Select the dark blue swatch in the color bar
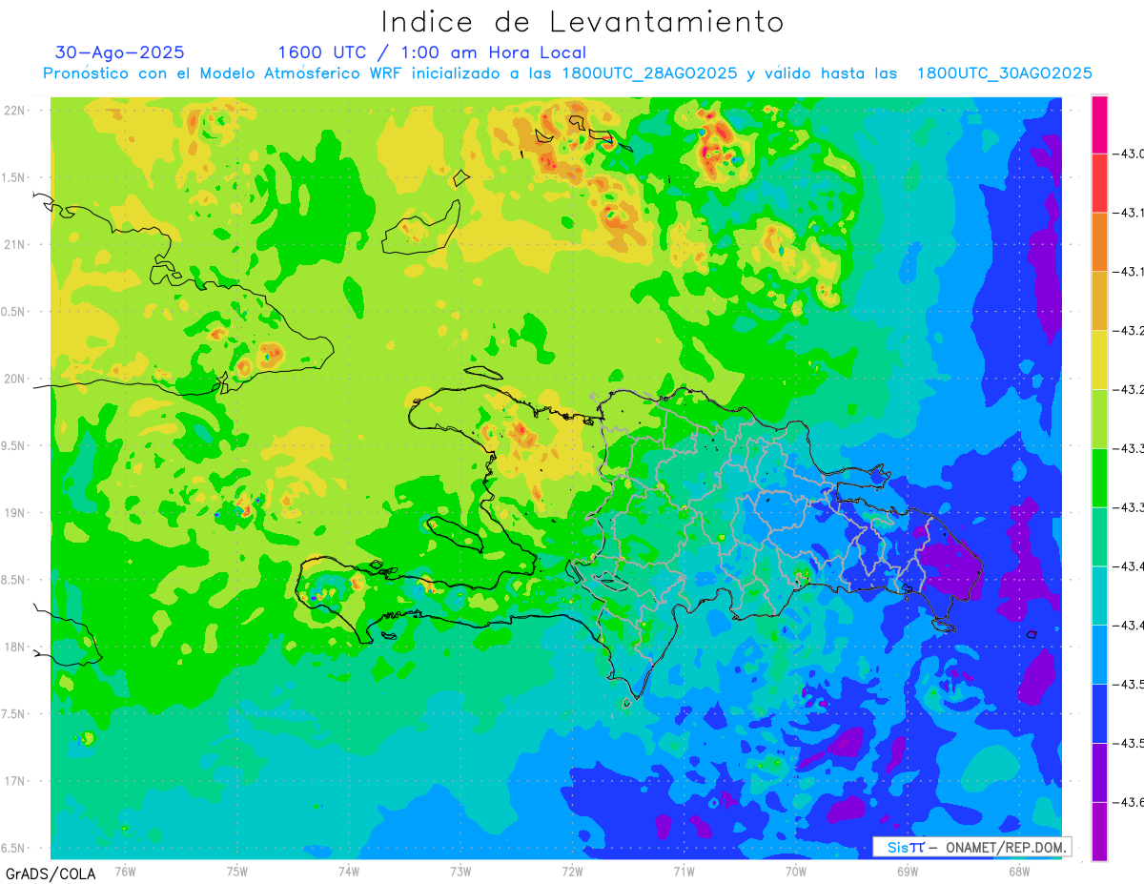This screenshot has height=884, width=1144. coord(1099,713)
